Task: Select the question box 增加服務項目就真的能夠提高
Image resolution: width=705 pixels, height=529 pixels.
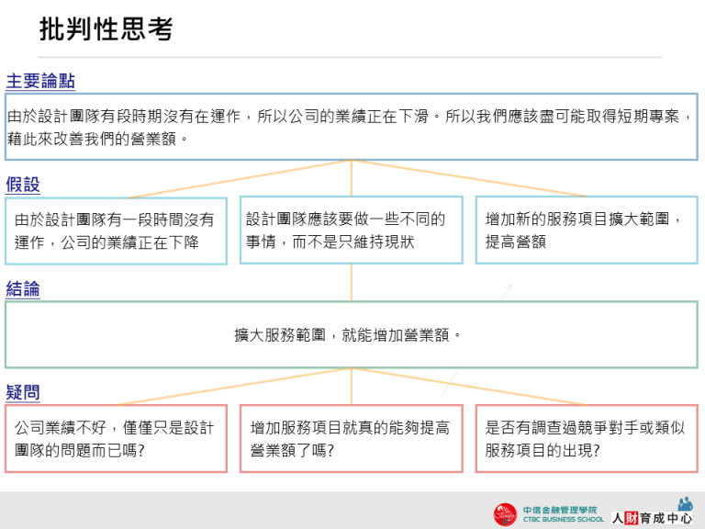Action: pos(351,439)
